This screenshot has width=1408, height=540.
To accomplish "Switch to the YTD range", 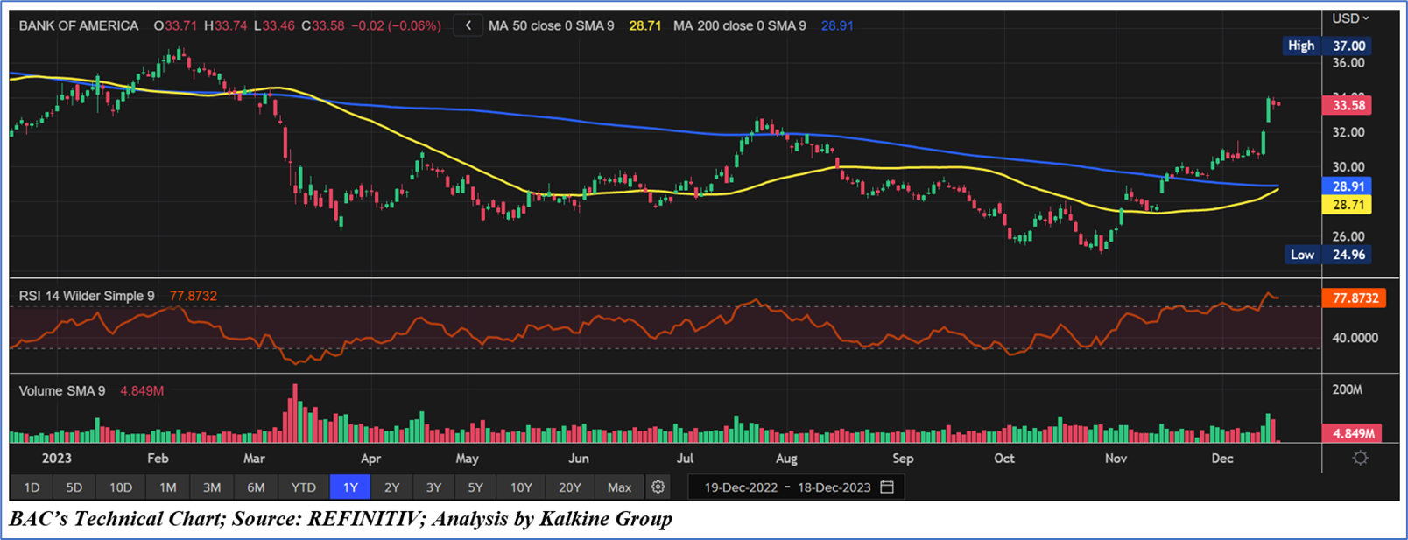I will 304,487.
